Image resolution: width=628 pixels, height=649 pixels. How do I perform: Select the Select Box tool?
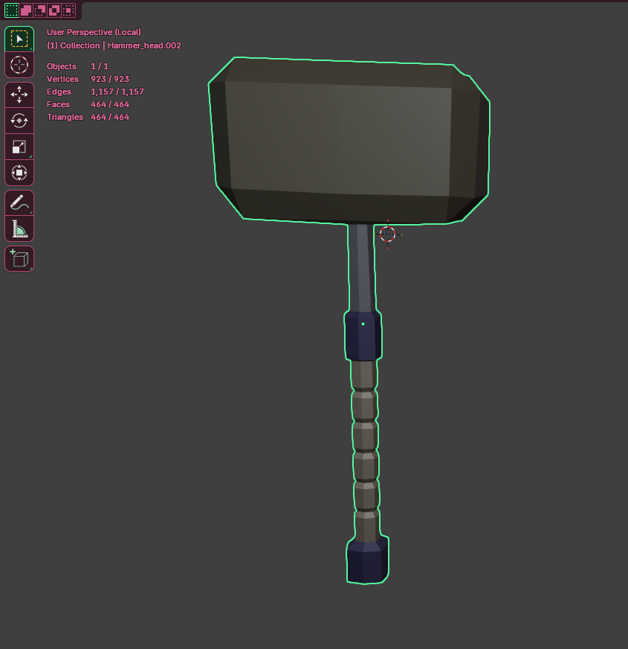19,39
